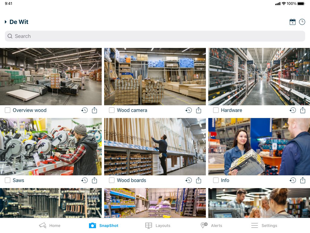Screen dimensions: 310x233
Task: Check the Saws checkbox
Action: [x=8, y=180]
